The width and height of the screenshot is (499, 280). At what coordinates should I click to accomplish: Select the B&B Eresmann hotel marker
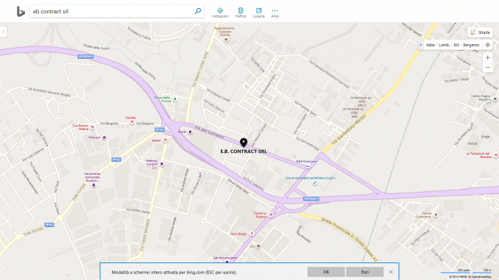[x=308, y=166]
